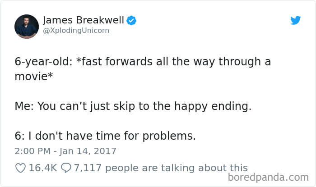Screen dimensions: 316x187
Task: Open "people are talking about this" link
Action: click(177, 168)
